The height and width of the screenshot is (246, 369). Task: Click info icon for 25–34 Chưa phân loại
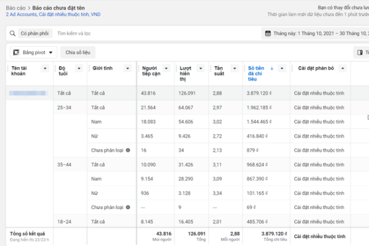127,149
